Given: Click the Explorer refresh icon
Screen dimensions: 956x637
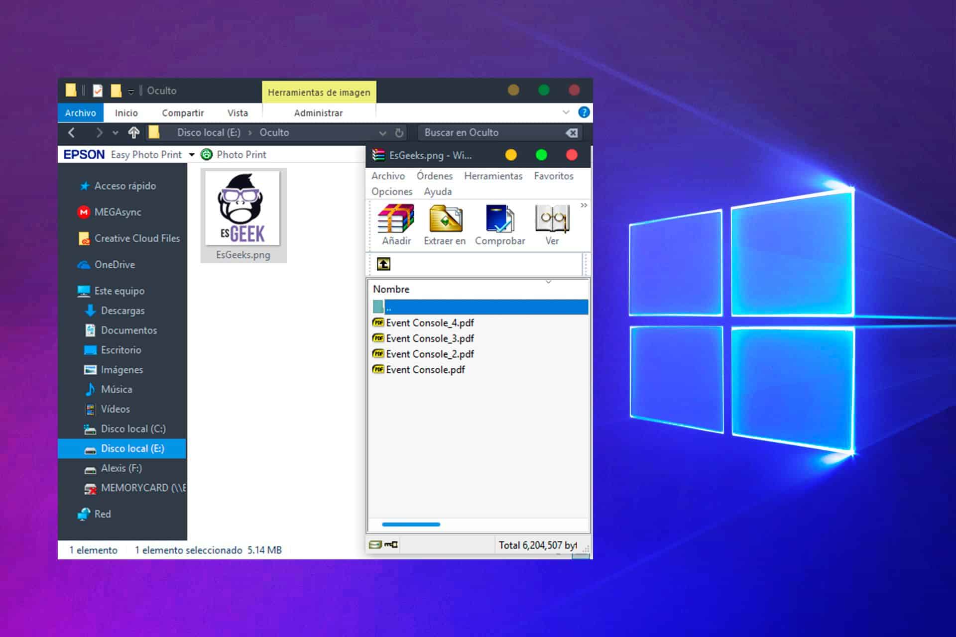Looking at the screenshot, I should (399, 133).
